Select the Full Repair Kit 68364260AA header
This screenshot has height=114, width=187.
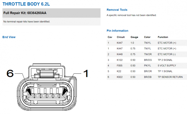point(51,13)
